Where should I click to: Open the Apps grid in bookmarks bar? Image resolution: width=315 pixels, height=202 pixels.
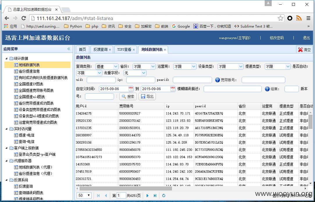click(10, 26)
